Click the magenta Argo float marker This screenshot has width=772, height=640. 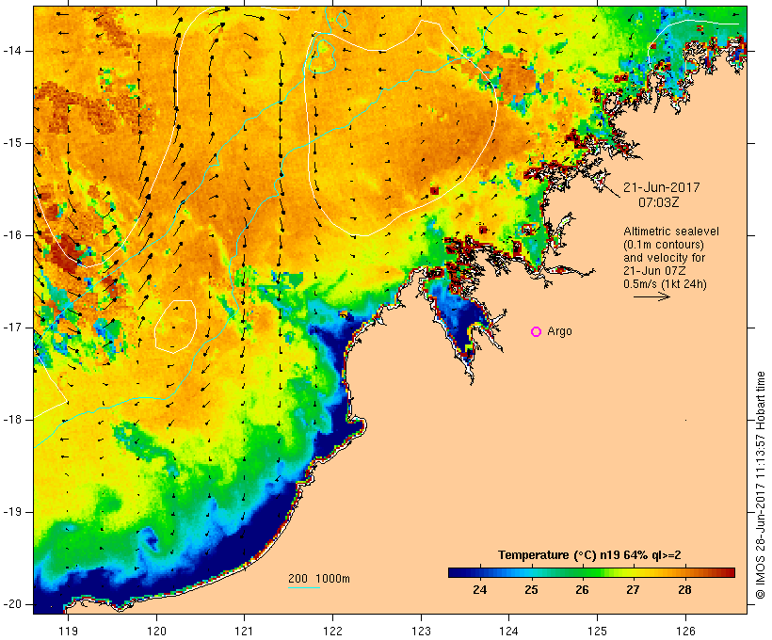click(x=537, y=332)
